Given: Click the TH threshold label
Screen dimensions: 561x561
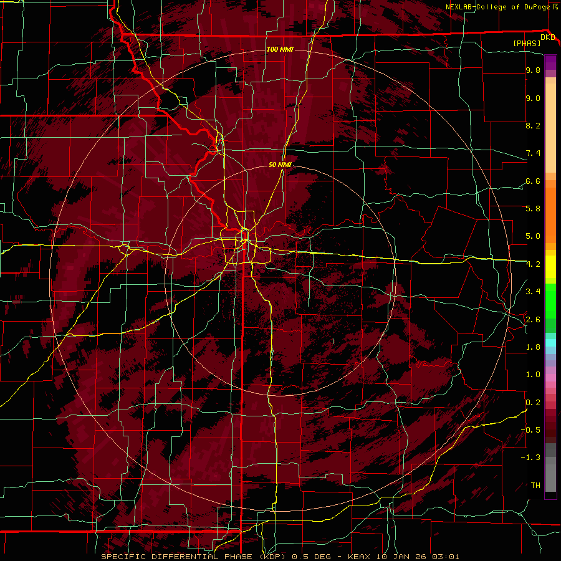Looking at the screenshot, I should (535, 486).
